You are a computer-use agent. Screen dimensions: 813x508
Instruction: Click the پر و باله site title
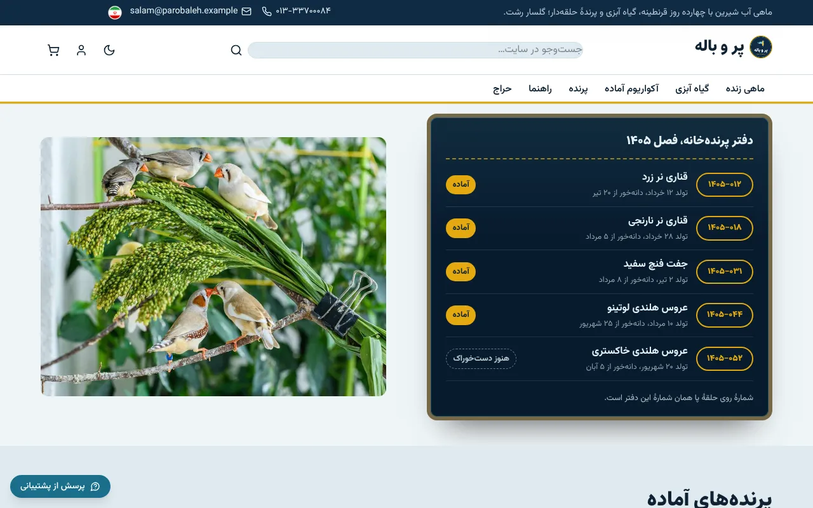click(719, 46)
